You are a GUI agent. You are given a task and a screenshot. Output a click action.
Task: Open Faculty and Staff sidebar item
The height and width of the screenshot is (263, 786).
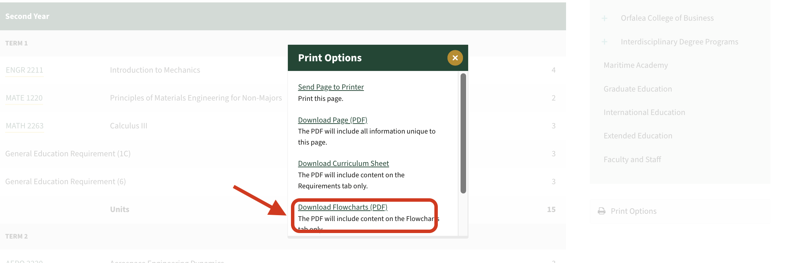coord(632,160)
